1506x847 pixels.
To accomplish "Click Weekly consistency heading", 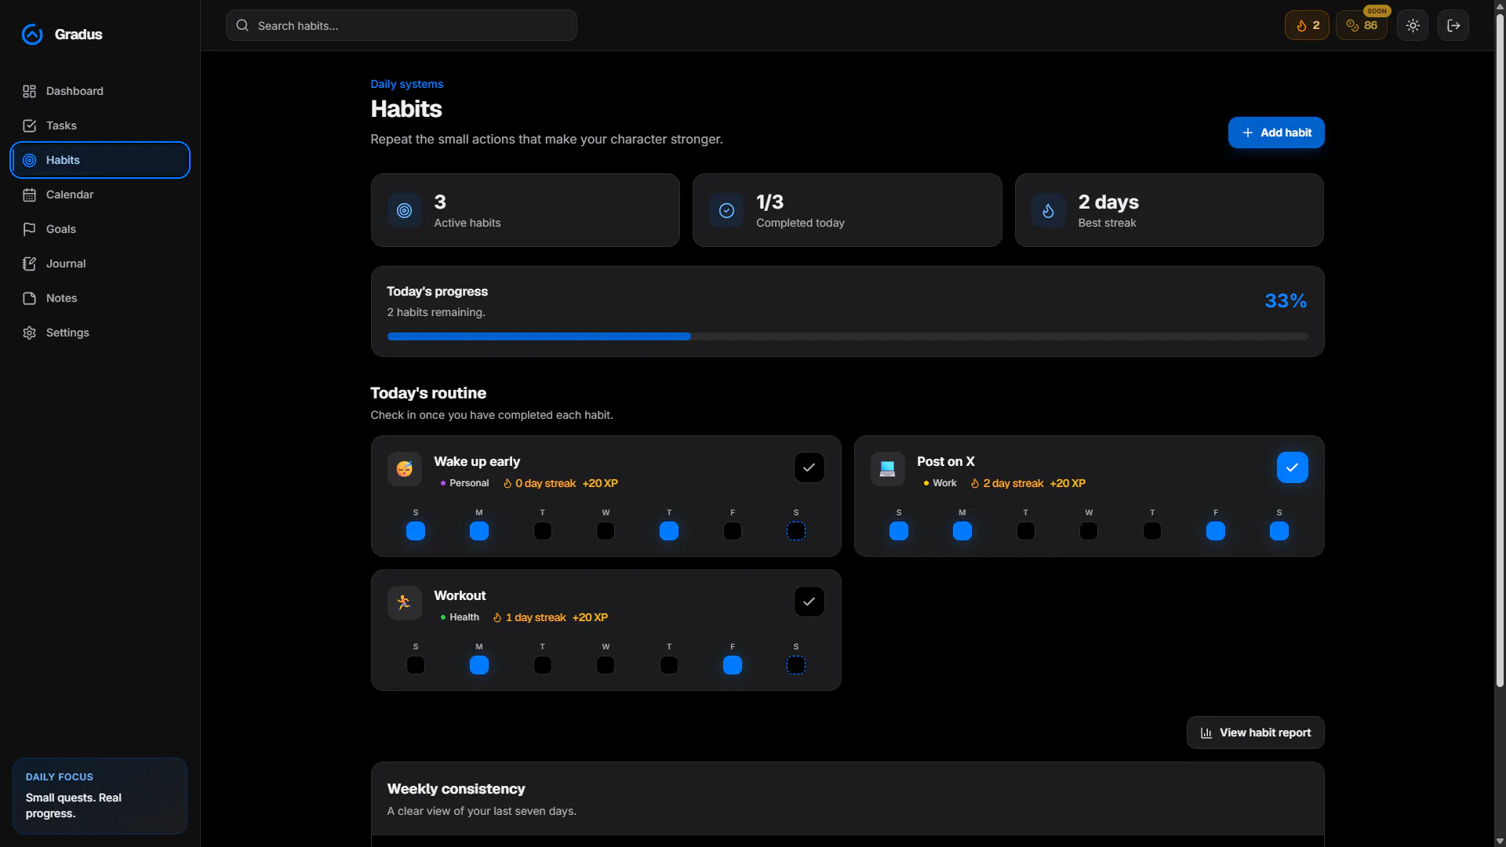I will (x=456, y=789).
